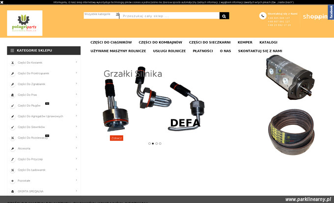
Task: Click the red Zobacz button
Action: [116, 138]
